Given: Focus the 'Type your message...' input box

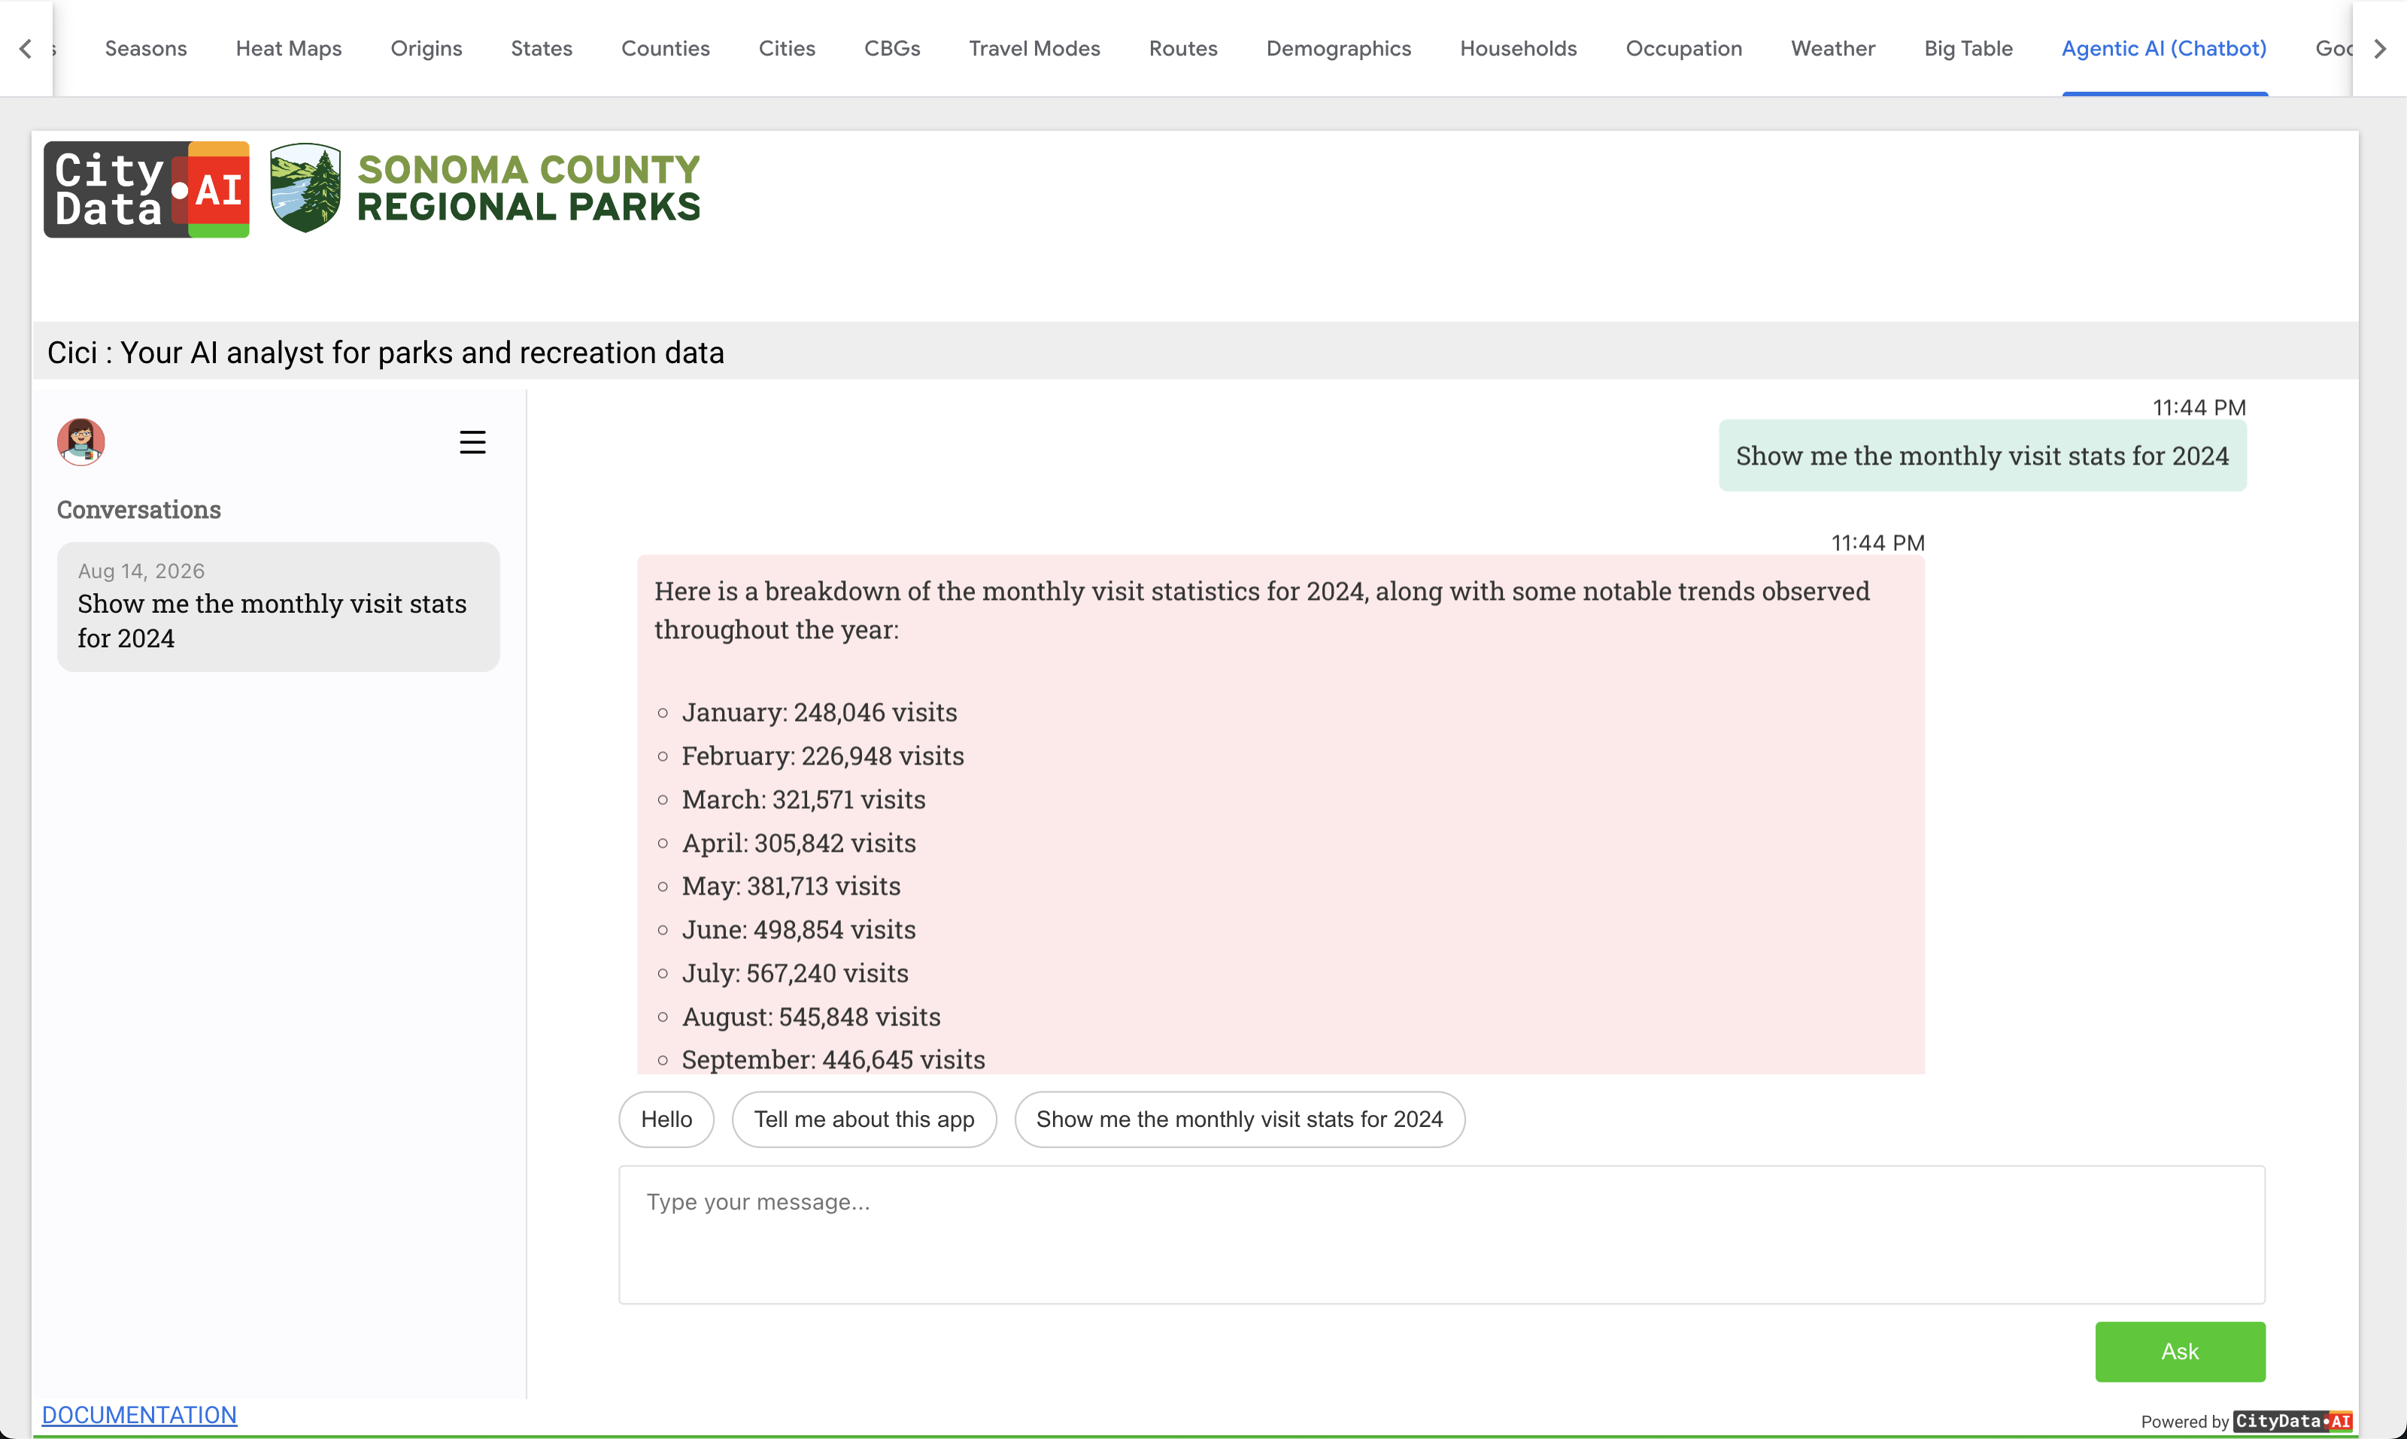Looking at the screenshot, I should [1442, 1235].
